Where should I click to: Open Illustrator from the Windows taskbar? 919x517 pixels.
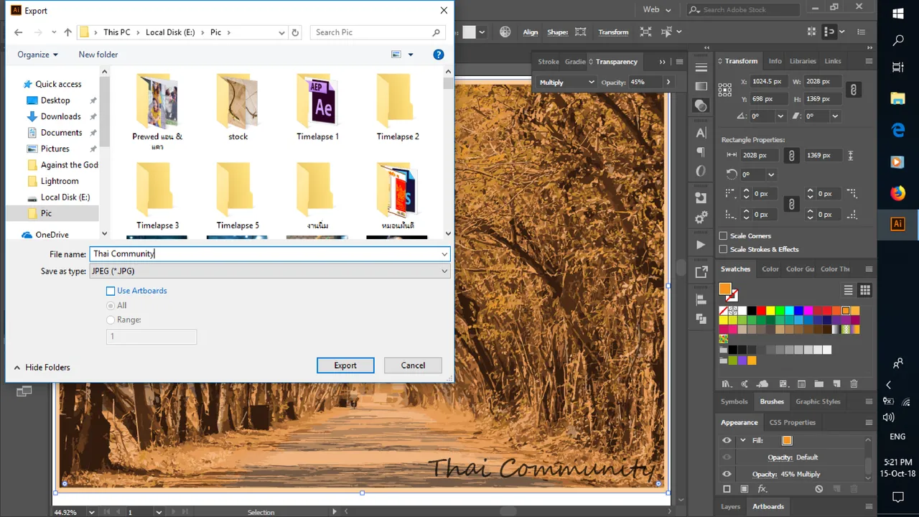pyautogui.click(x=897, y=223)
